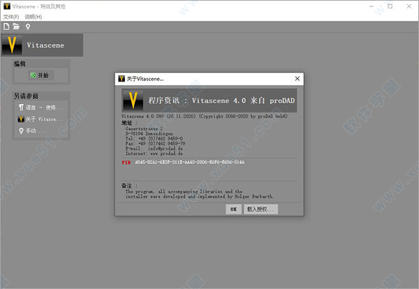
Task: Click the lightbulb help toolbar icon
Action: click(28, 27)
